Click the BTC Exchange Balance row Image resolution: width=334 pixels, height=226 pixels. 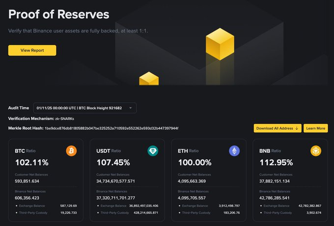point(46,206)
